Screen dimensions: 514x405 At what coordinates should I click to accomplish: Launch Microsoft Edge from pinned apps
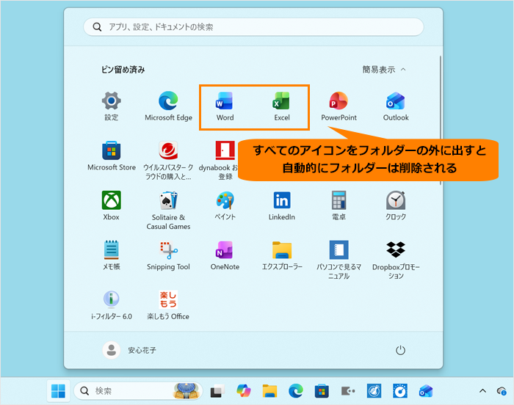[168, 106]
